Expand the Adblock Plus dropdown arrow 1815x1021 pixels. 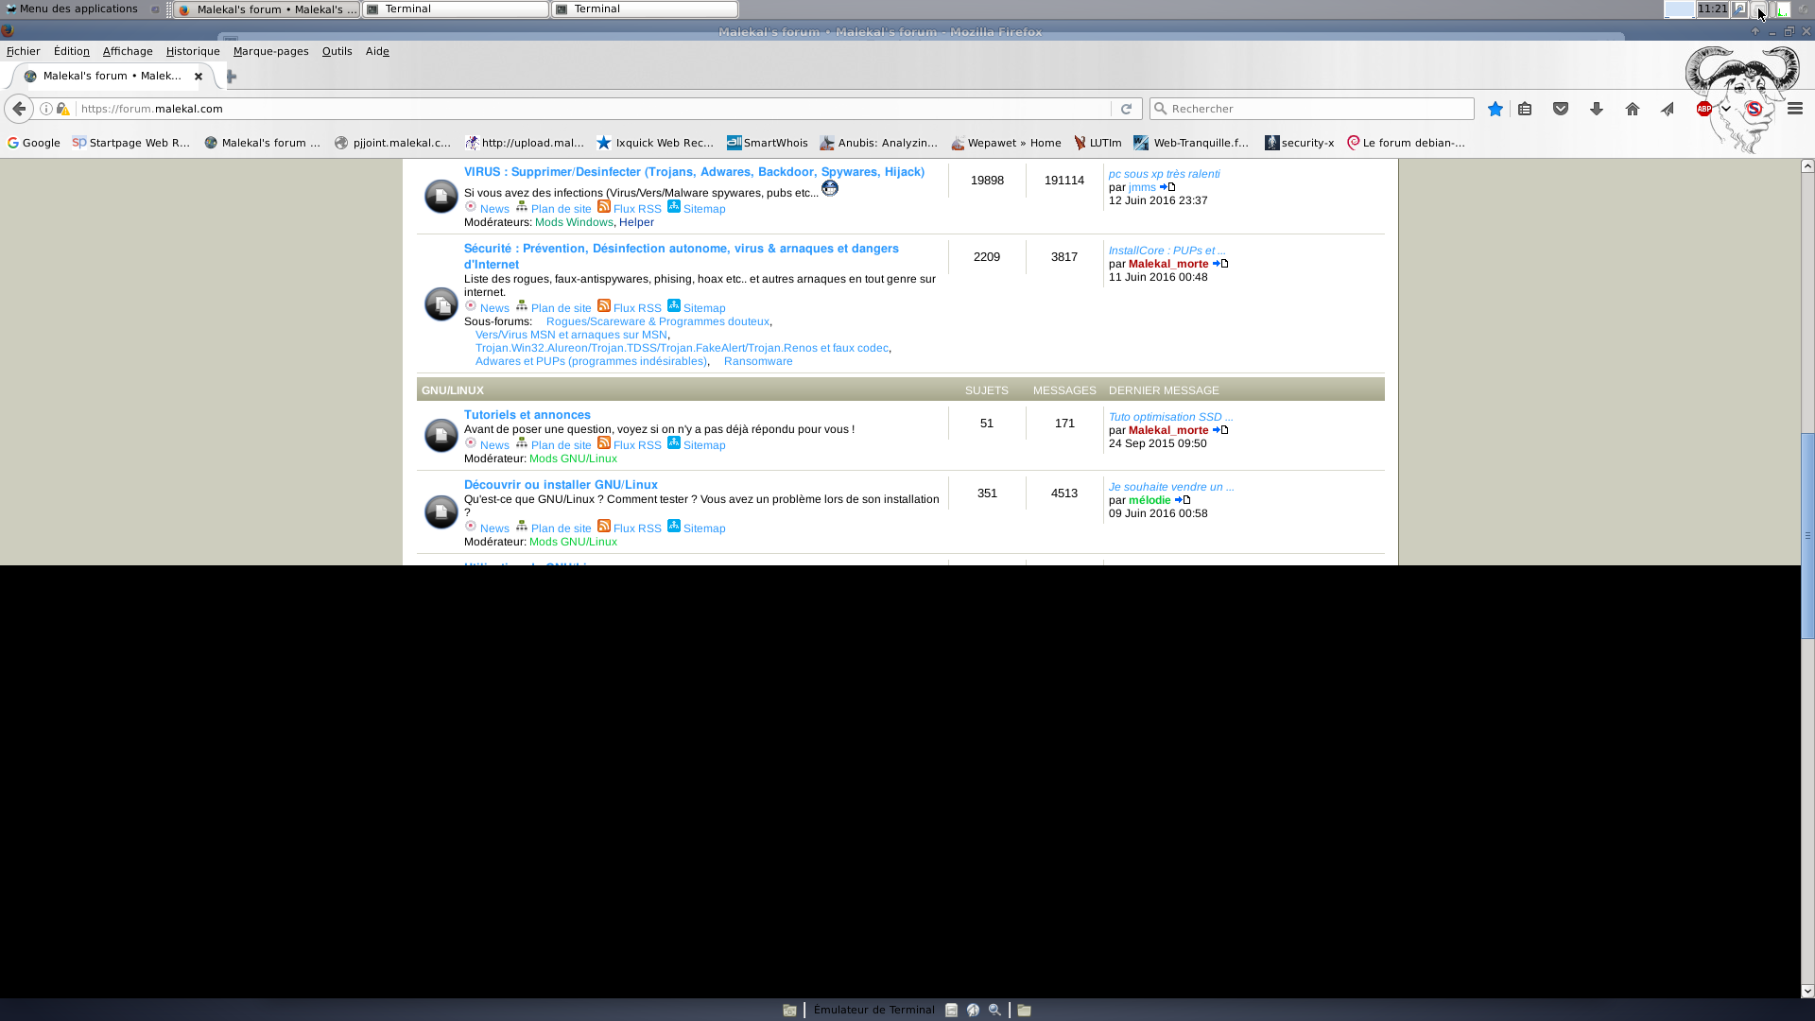coord(1726,109)
